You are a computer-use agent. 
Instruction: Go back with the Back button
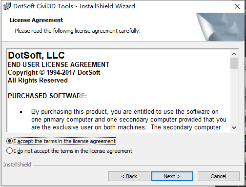pos(129,176)
